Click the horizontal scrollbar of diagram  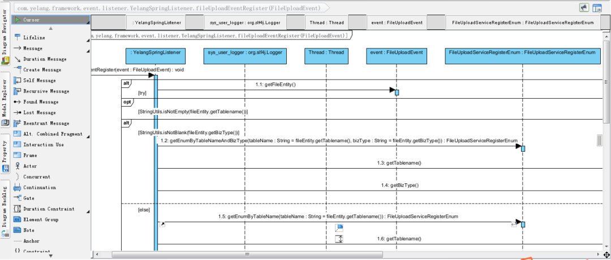point(247,254)
